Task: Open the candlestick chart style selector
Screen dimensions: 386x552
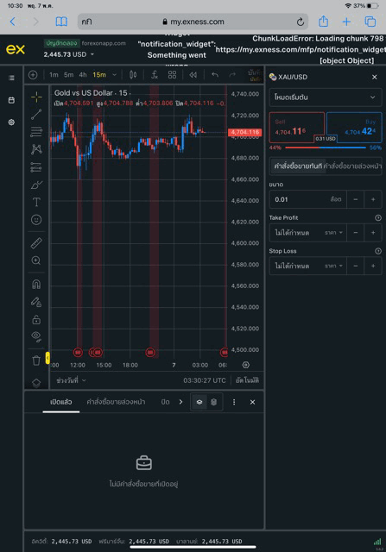Action: click(x=133, y=75)
